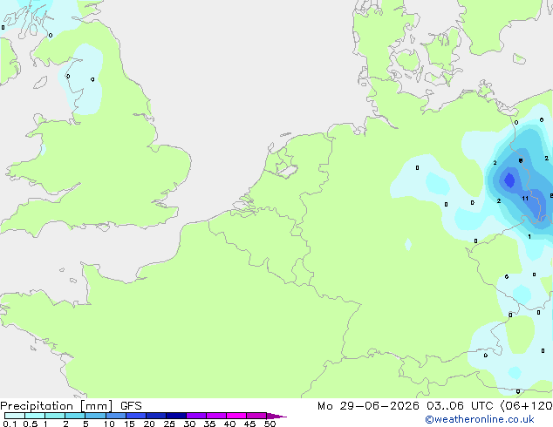The image size is (553, 427).
Task: Click the "Precipitation" title text
Action: [37, 406]
